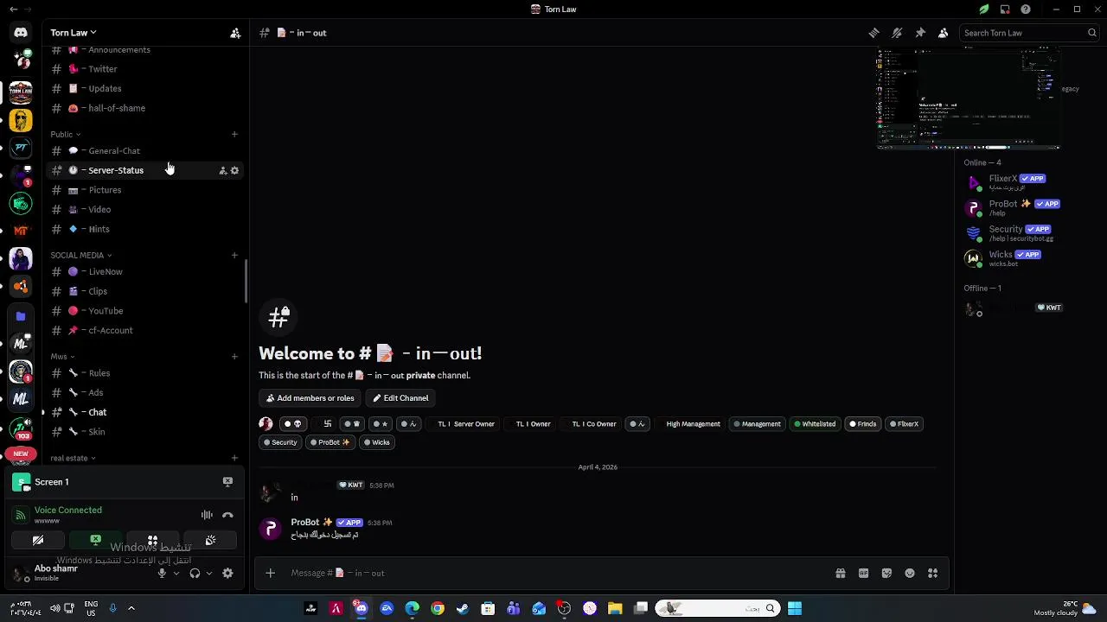Open the Pictures channel

pos(144,190)
